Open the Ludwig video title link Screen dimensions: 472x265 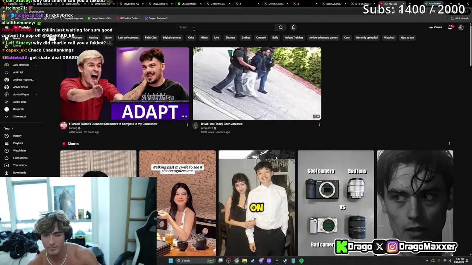click(113, 124)
